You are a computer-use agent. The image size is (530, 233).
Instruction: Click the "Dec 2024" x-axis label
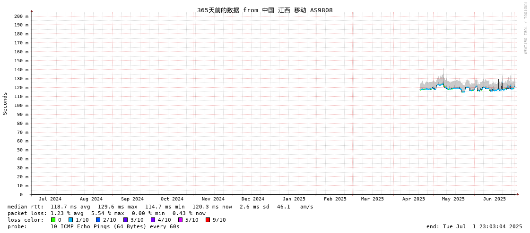(x=253, y=199)
